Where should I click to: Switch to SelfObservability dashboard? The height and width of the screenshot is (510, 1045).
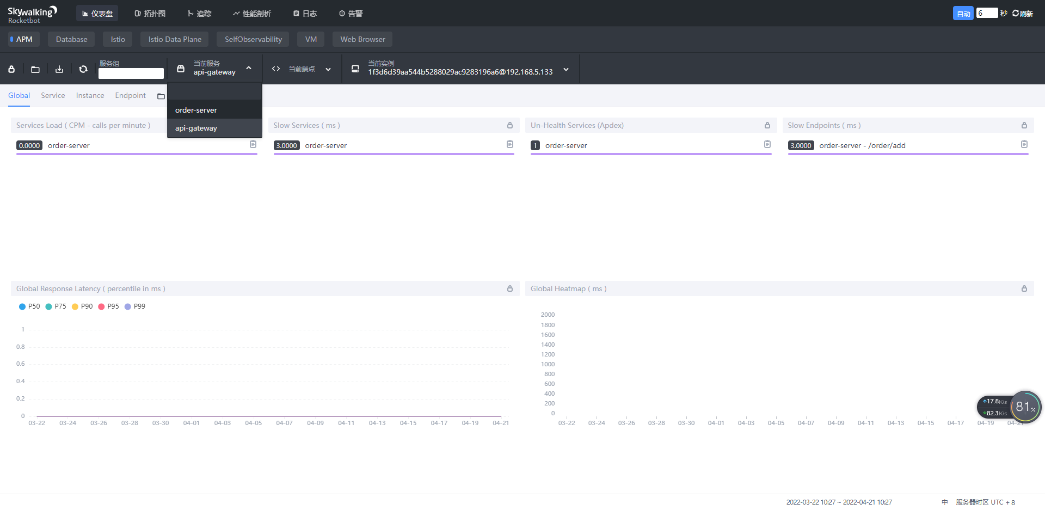click(253, 39)
